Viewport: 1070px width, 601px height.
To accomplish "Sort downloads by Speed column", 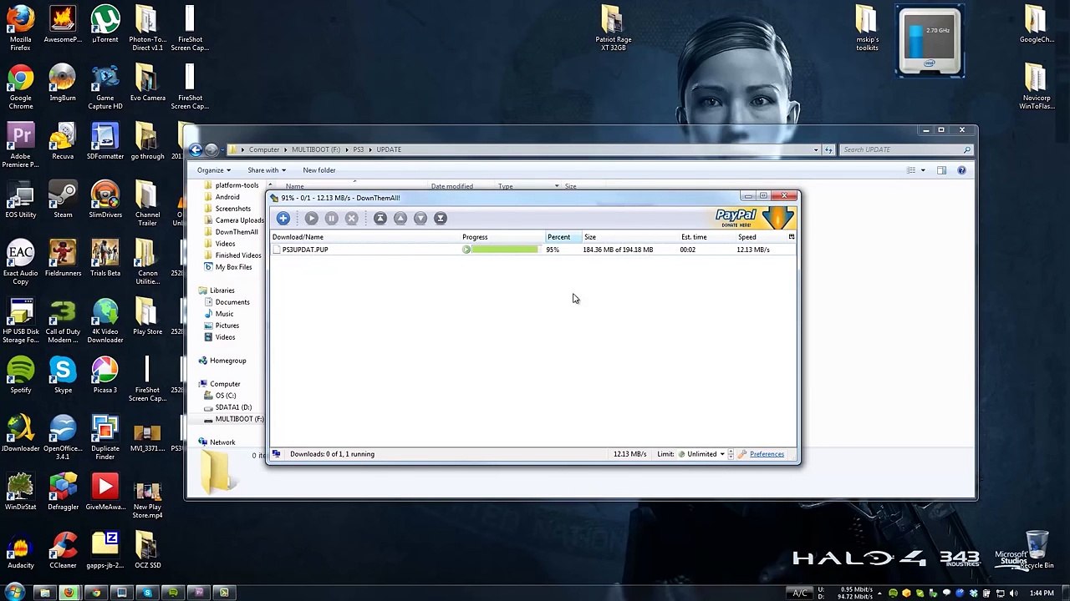I will click(x=761, y=237).
